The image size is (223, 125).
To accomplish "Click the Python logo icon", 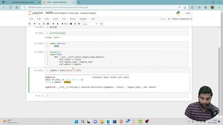I will pos(178,13).
